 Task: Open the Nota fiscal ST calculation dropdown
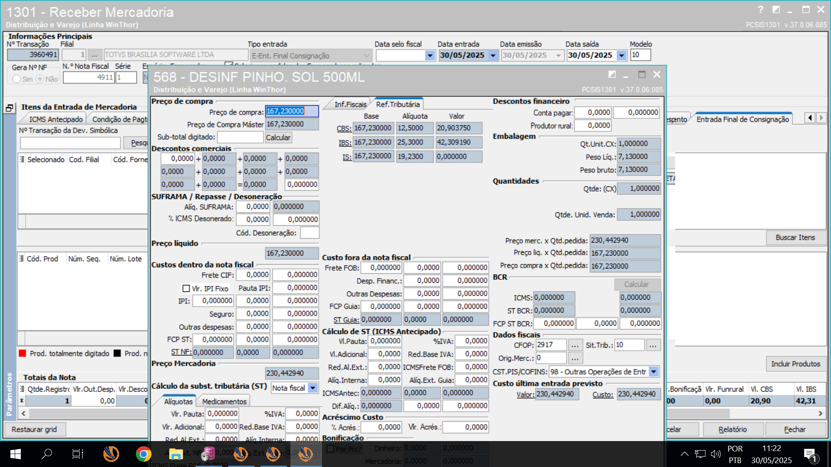312,388
